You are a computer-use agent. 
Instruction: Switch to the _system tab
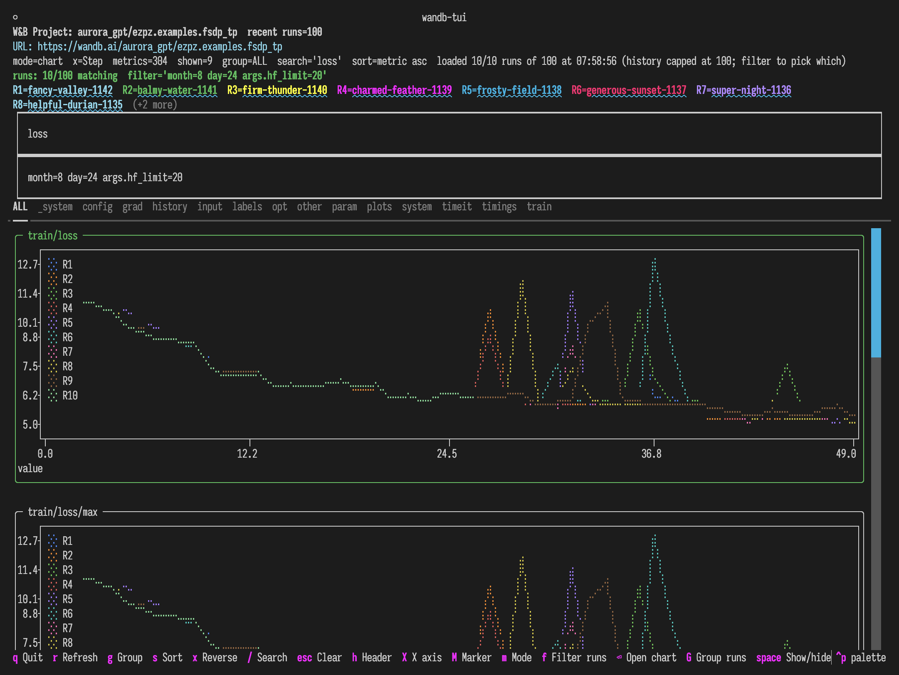click(x=55, y=207)
